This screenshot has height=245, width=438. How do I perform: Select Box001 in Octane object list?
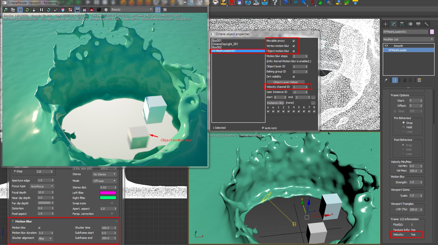(217, 41)
